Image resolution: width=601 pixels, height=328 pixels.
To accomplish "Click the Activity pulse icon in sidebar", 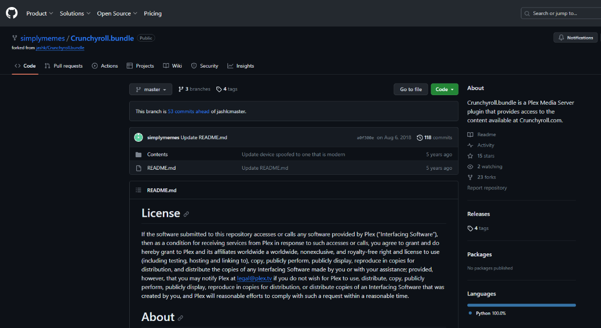I will (470, 145).
